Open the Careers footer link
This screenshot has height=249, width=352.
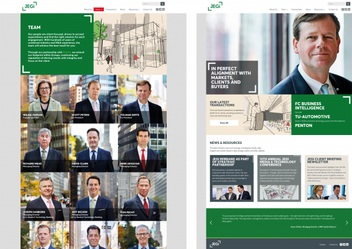coord(322,244)
